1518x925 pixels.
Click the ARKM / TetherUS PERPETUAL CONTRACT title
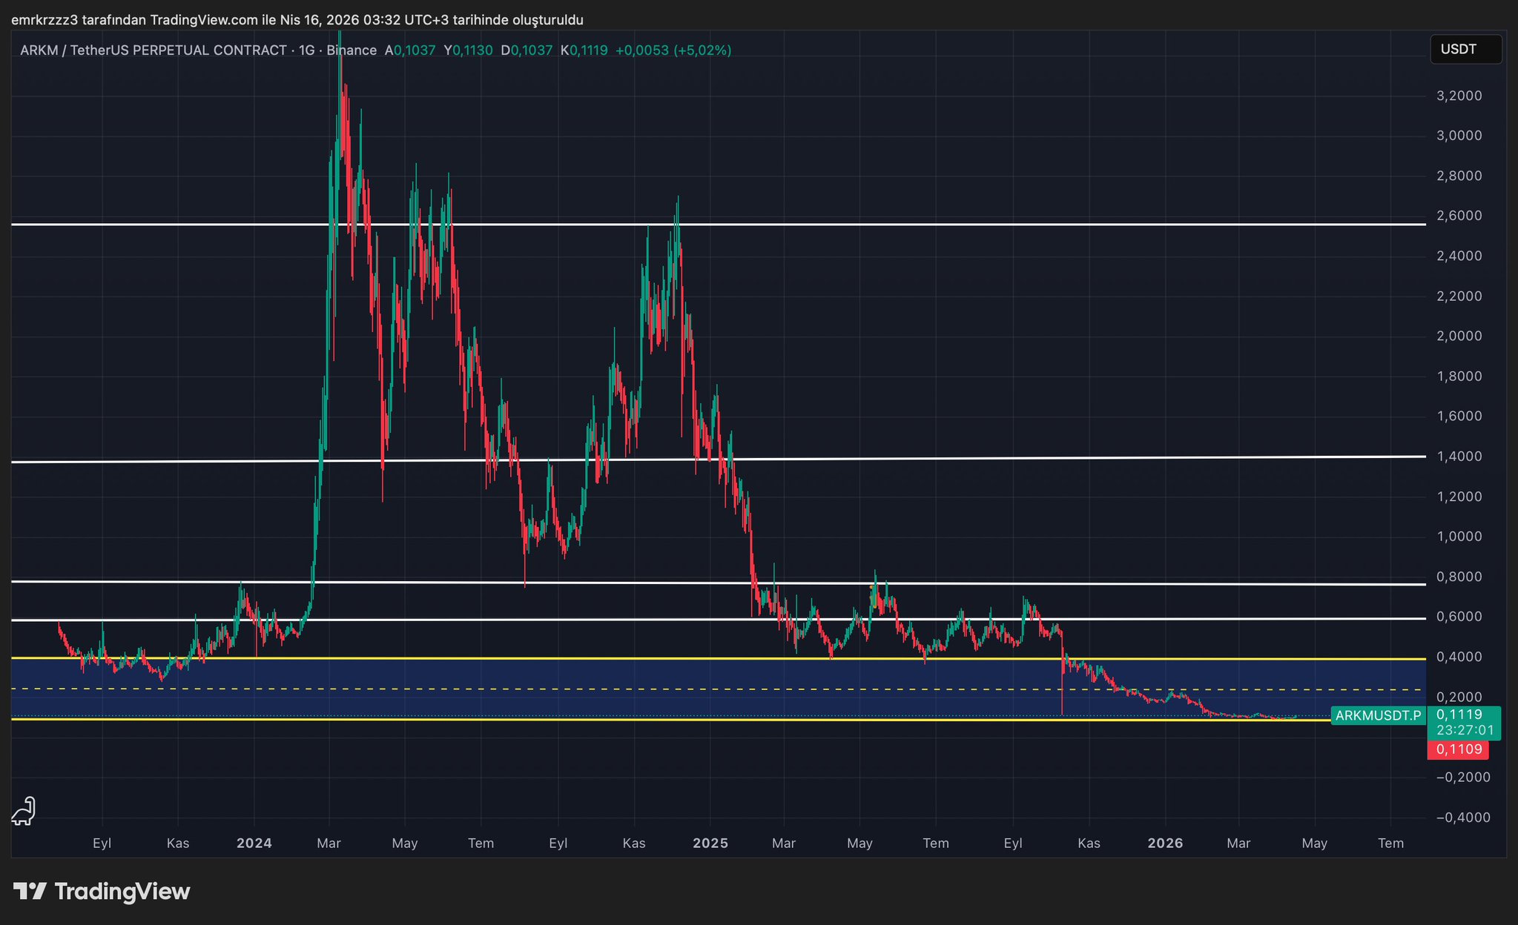(154, 50)
